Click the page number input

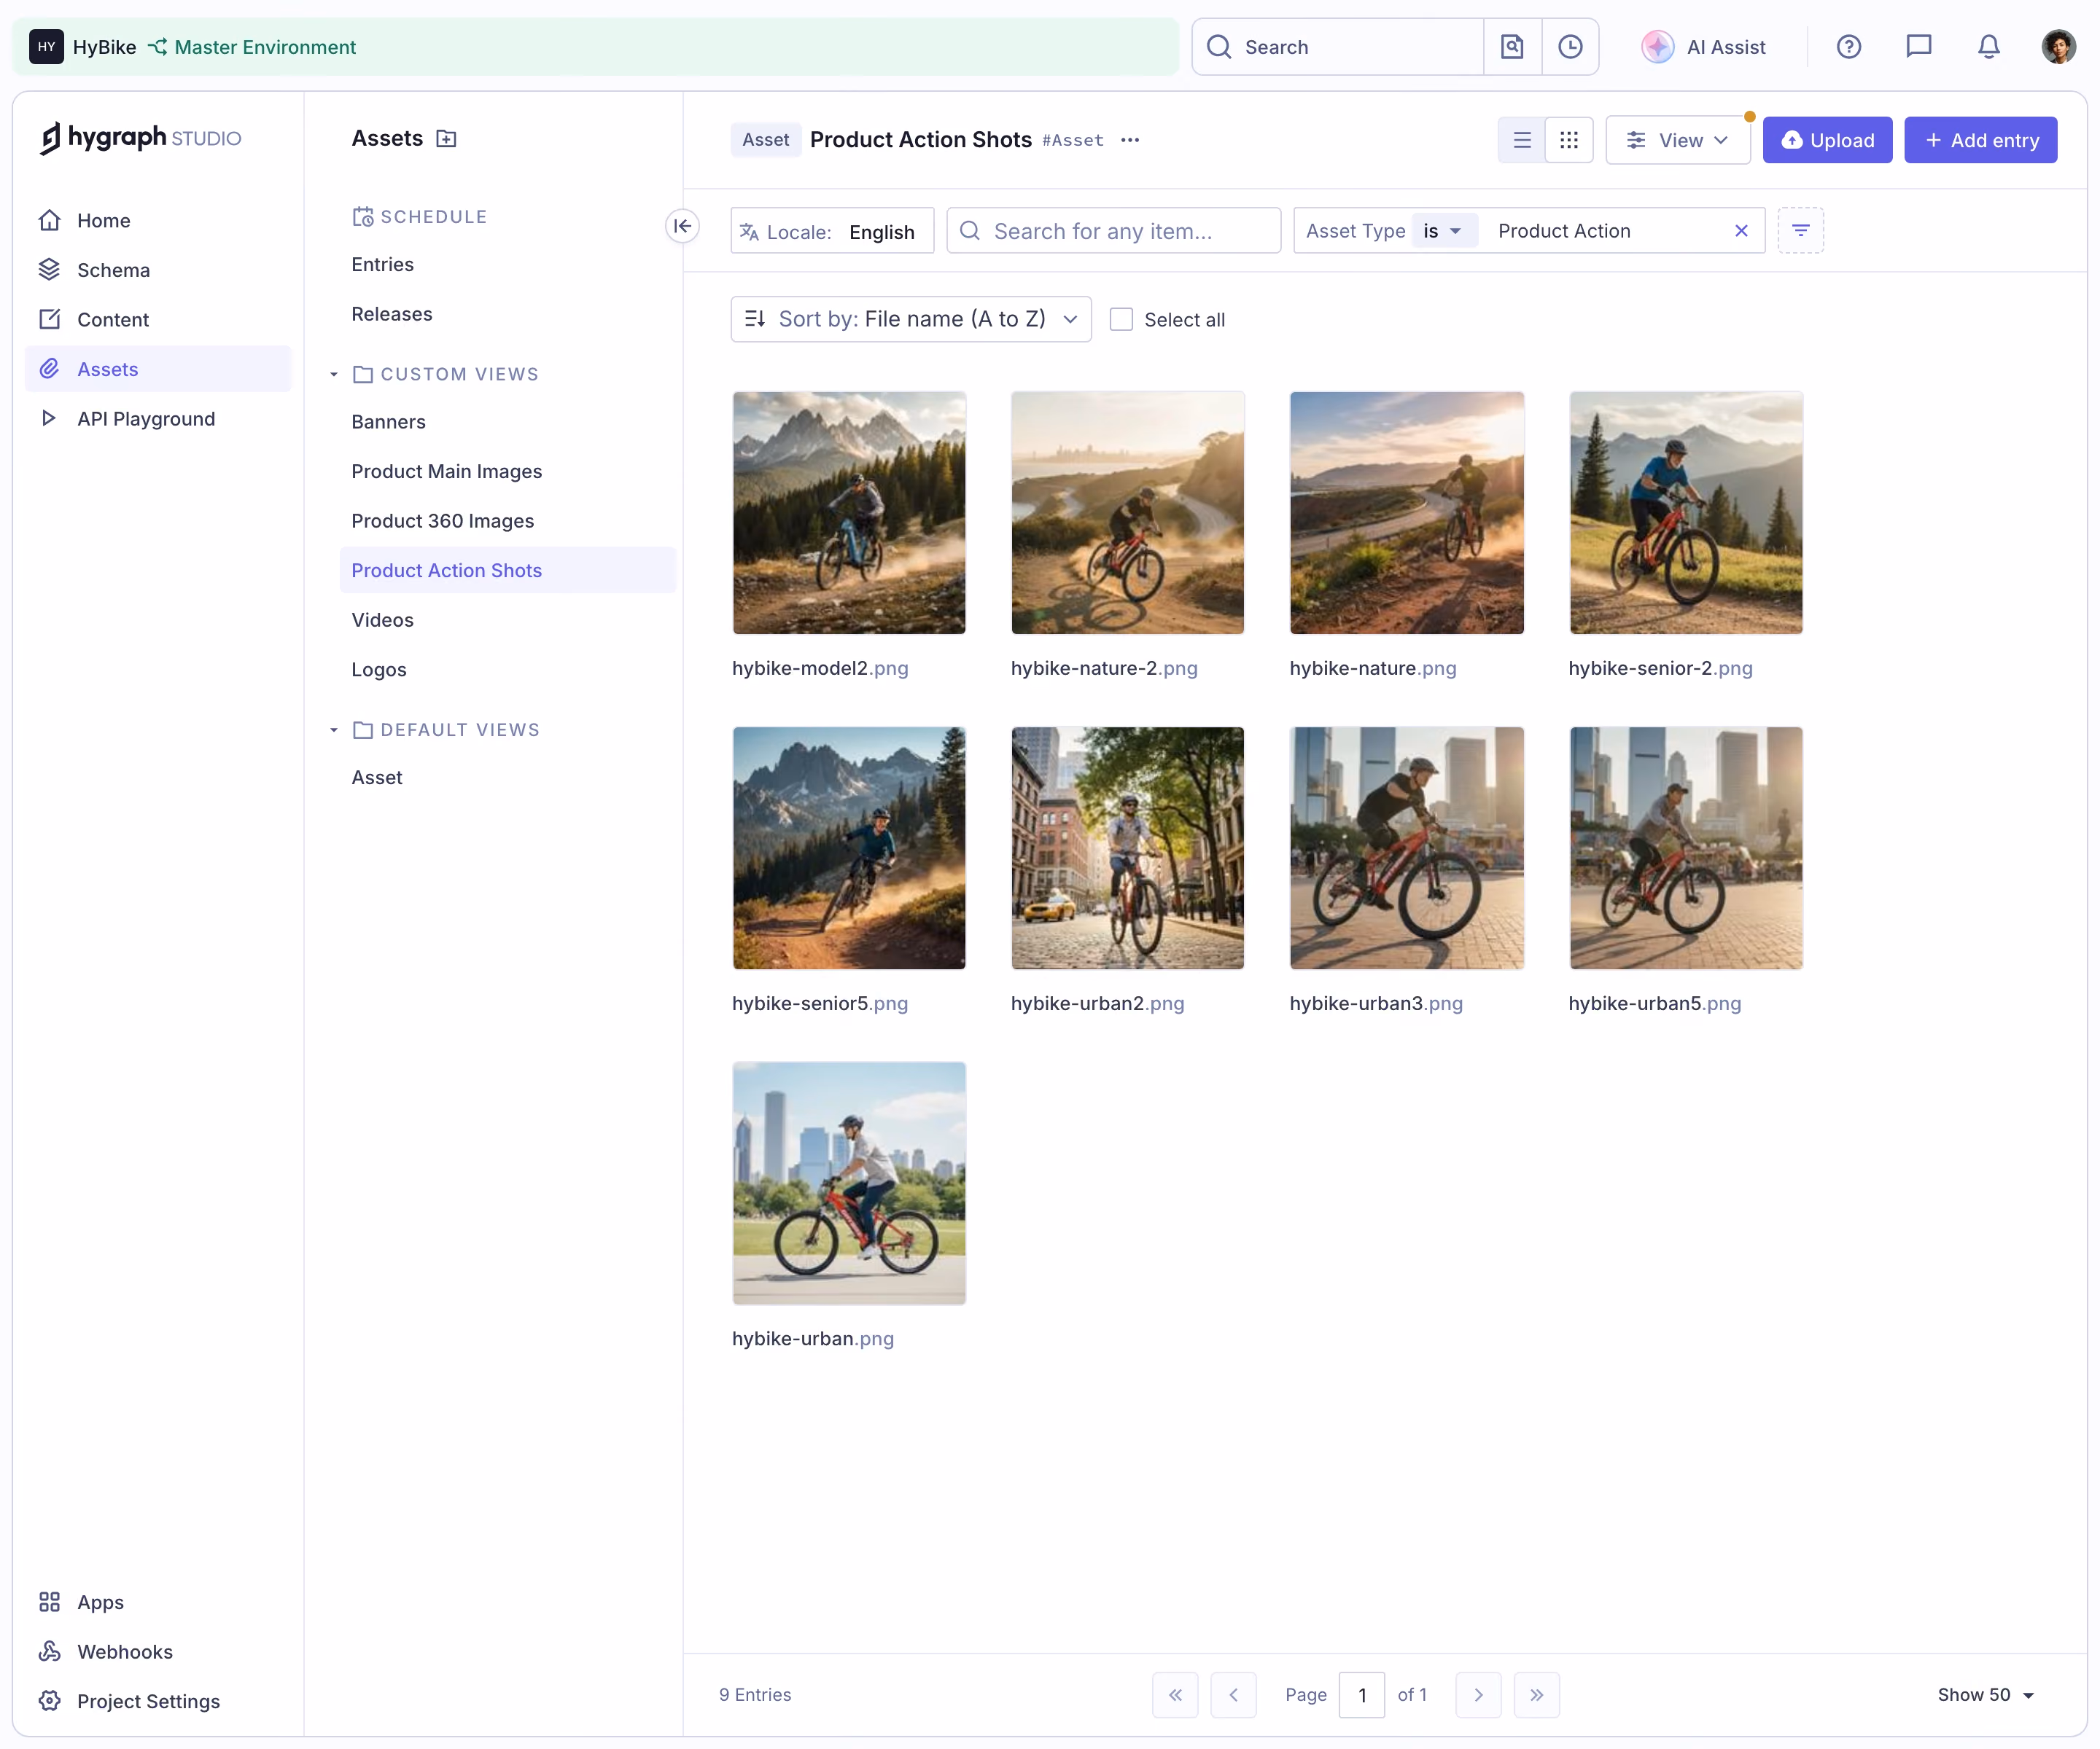(x=1361, y=1695)
